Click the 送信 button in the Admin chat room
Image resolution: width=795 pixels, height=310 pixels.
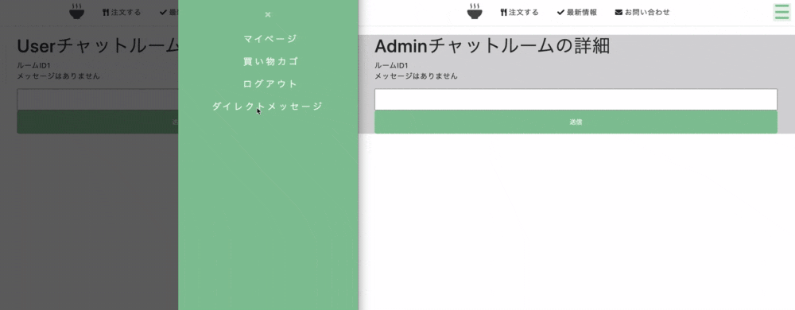pyautogui.click(x=576, y=122)
